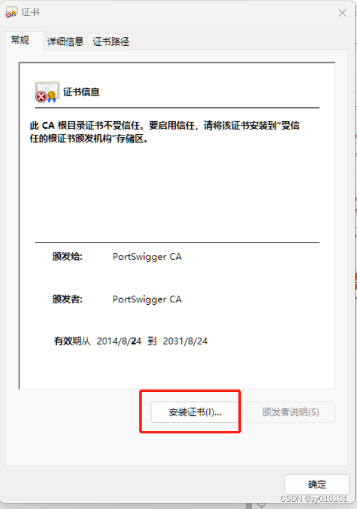Click the 证书信息 heading text
357x509 pixels.
81,92
